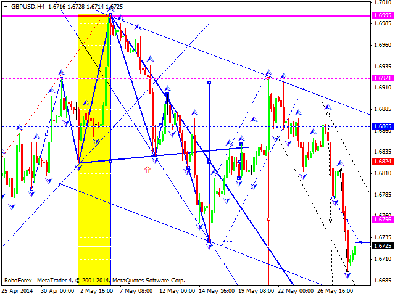Click the opening price value 1.6716 in header
The height and width of the screenshot is (296, 395).
pyautogui.click(x=56, y=7)
